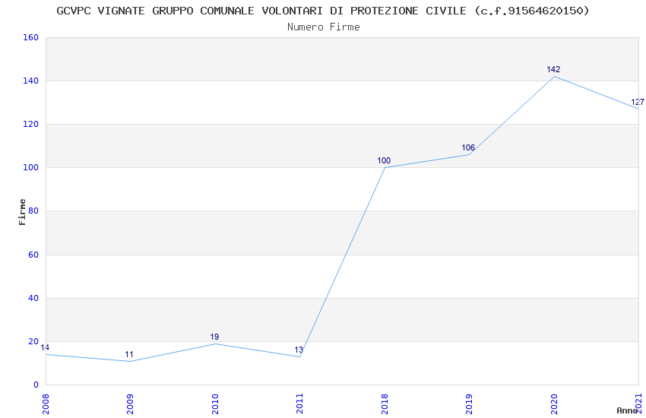
Task: Click the chart title GCVPC VIGNATE text
Action: (323, 11)
